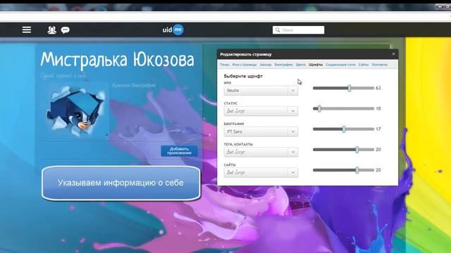Switch to the Цвета tab

[x=301, y=65]
